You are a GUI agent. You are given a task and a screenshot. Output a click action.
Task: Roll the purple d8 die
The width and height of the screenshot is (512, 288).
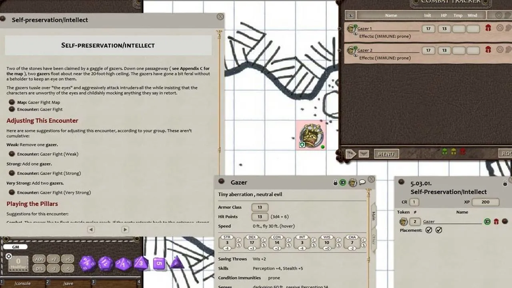tap(140, 263)
